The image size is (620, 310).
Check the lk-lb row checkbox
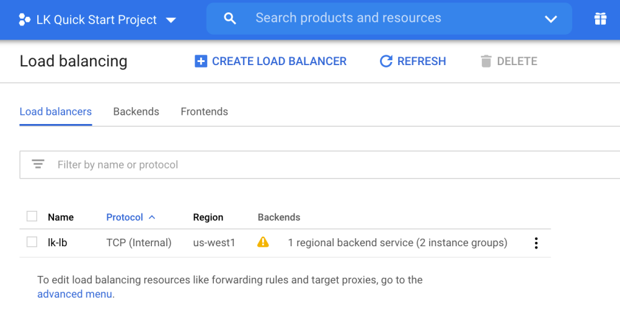[x=32, y=242]
